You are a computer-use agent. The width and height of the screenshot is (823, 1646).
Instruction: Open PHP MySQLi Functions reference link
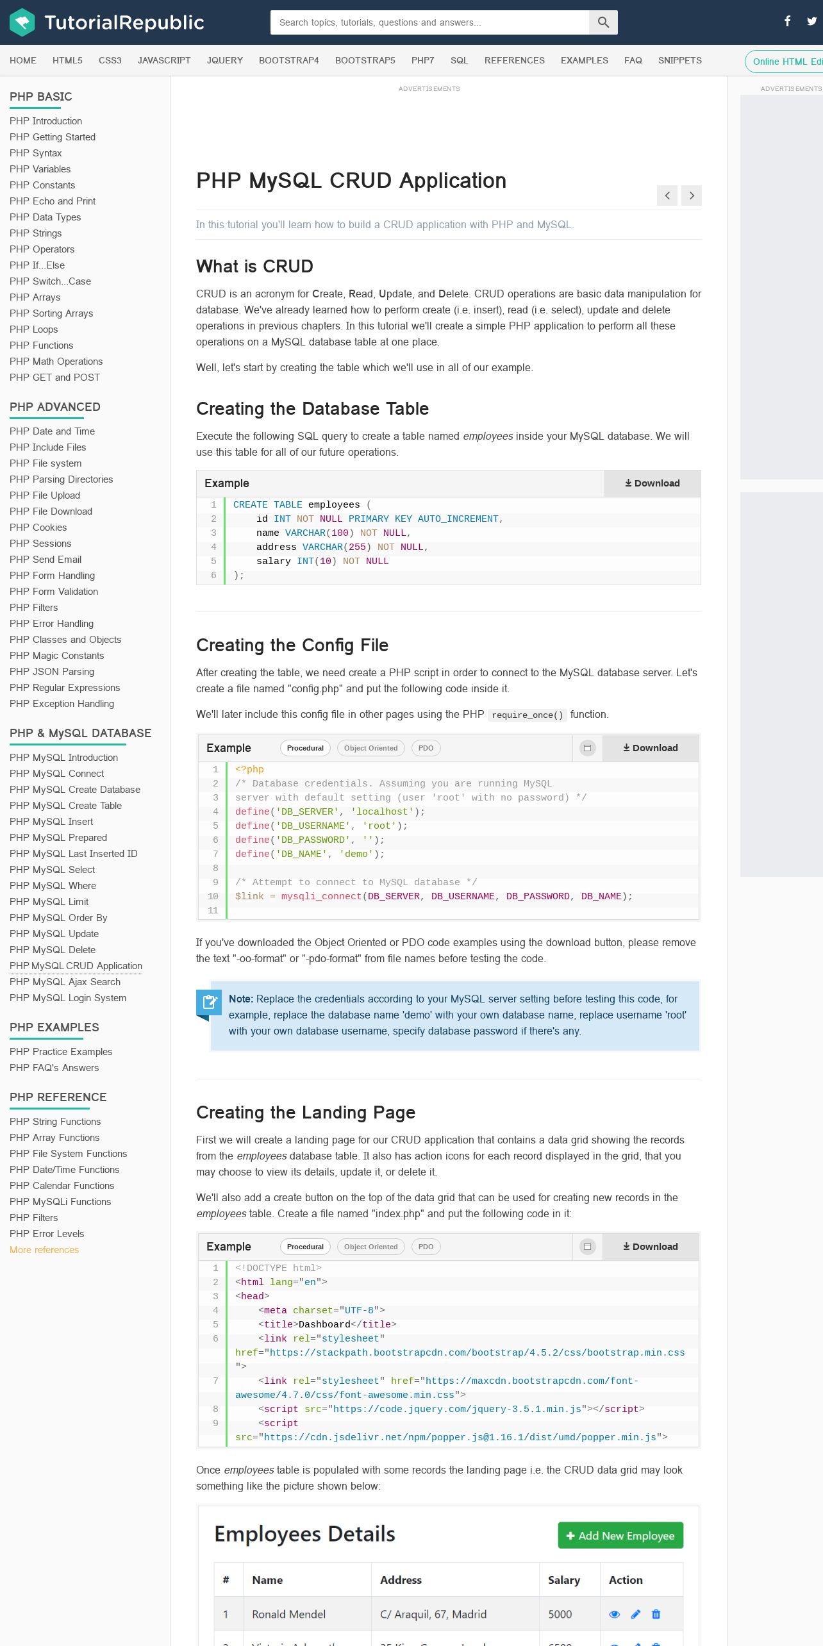coord(60,1202)
